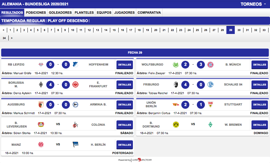This screenshot has width=270, height=163.
Task: Click the W. Bremen diamond logo
Action: click(210, 124)
